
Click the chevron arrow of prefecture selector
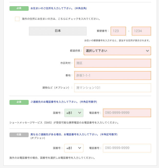(147, 51)
